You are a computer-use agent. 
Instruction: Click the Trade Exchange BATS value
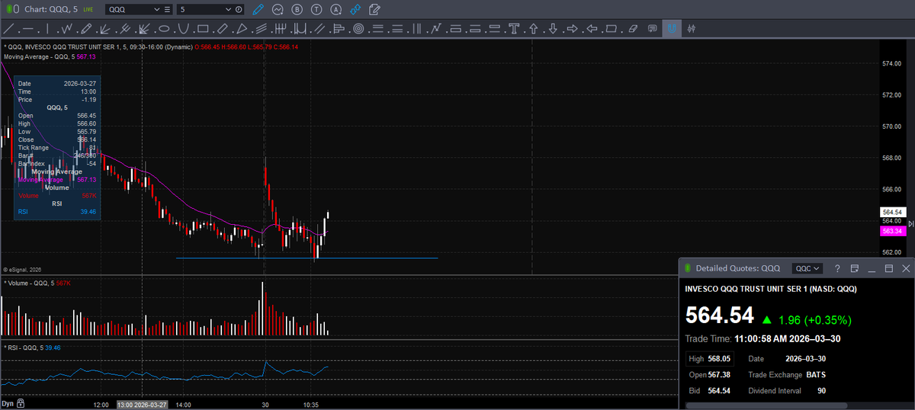tap(815, 375)
